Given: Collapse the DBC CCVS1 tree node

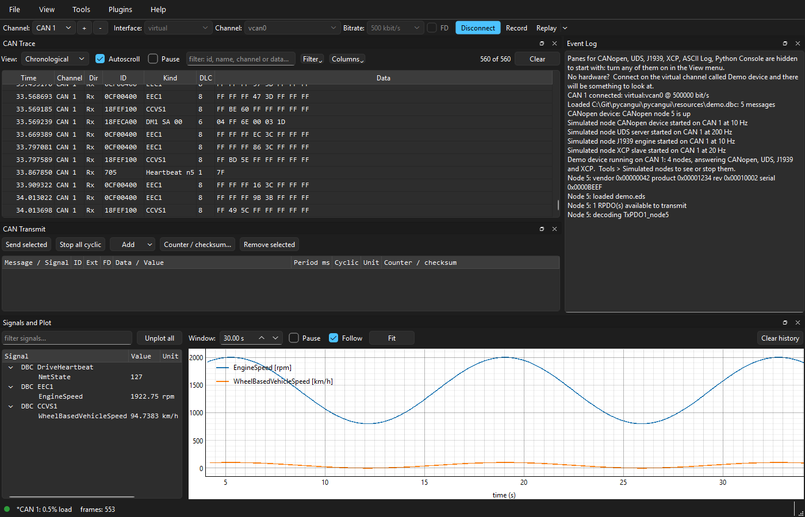Looking at the screenshot, I should pyautogui.click(x=11, y=406).
